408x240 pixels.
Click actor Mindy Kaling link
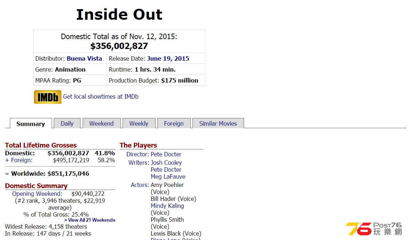tap(167, 206)
